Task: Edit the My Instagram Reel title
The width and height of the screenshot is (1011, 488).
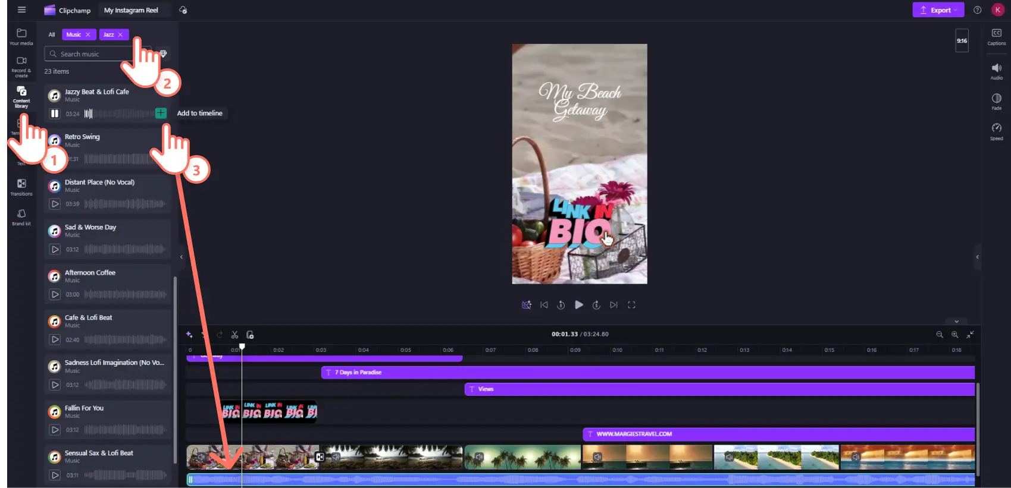Action: 131,10
